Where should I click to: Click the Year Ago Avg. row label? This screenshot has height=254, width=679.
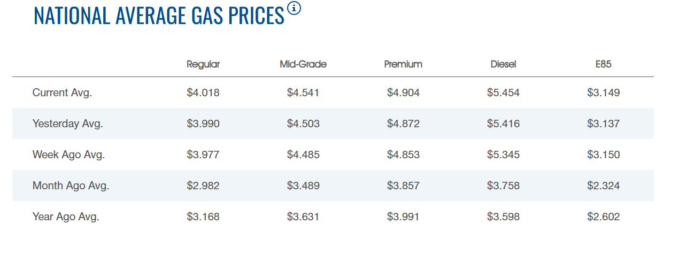pyautogui.click(x=66, y=217)
